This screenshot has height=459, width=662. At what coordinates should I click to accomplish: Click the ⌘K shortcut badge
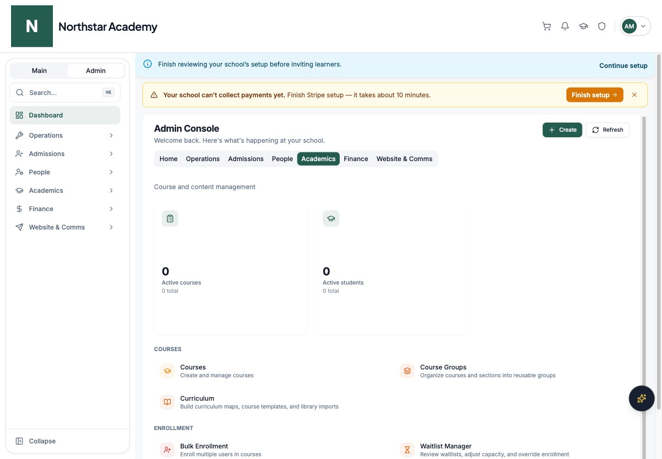(108, 92)
